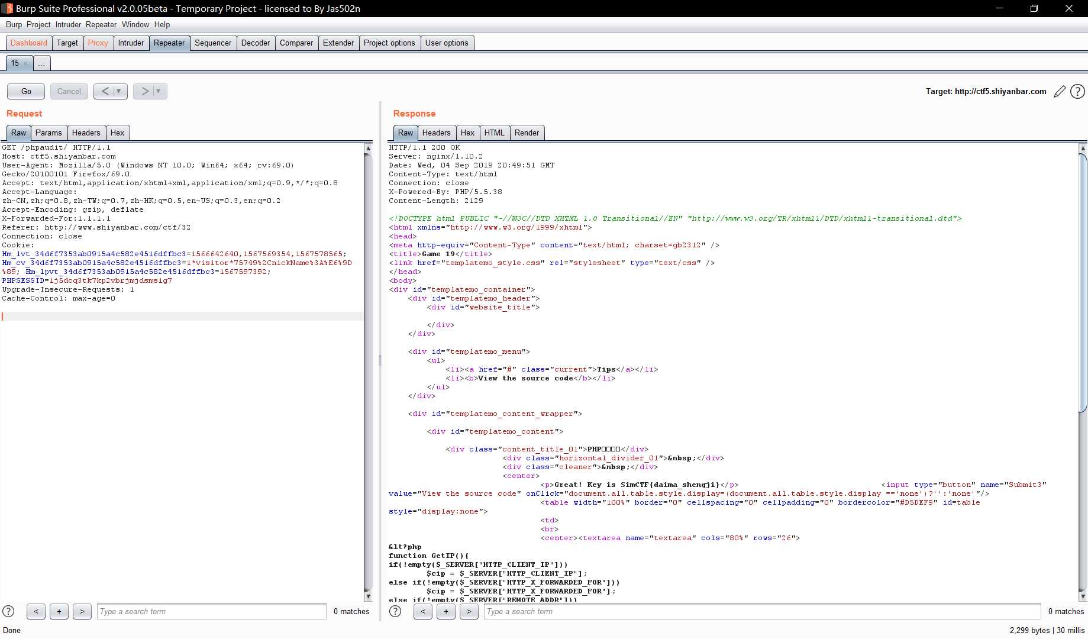Select the Repeater tool tab
1088x639 pixels.
click(x=169, y=43)
